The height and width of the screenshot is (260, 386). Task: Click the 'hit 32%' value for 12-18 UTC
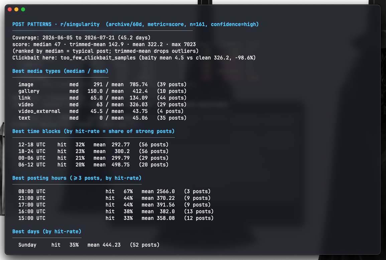(71, 144)
